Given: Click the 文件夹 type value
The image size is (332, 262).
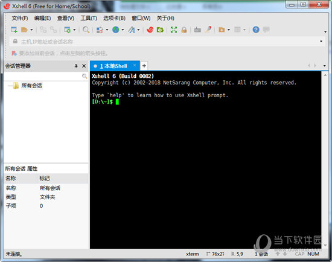Looking at the screenshot, I should coord(48,197).
